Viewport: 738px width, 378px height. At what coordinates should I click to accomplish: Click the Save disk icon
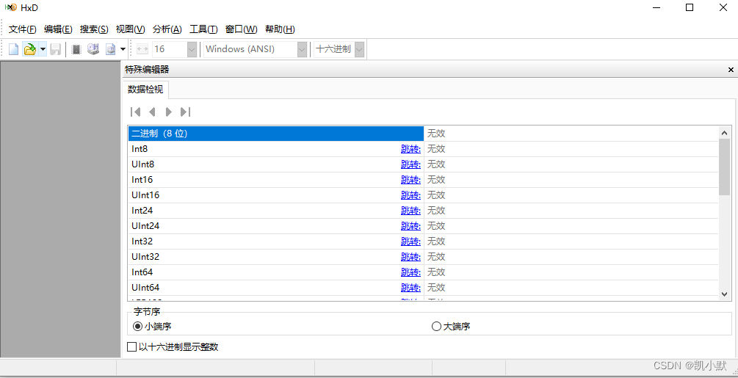coord(55,49)
